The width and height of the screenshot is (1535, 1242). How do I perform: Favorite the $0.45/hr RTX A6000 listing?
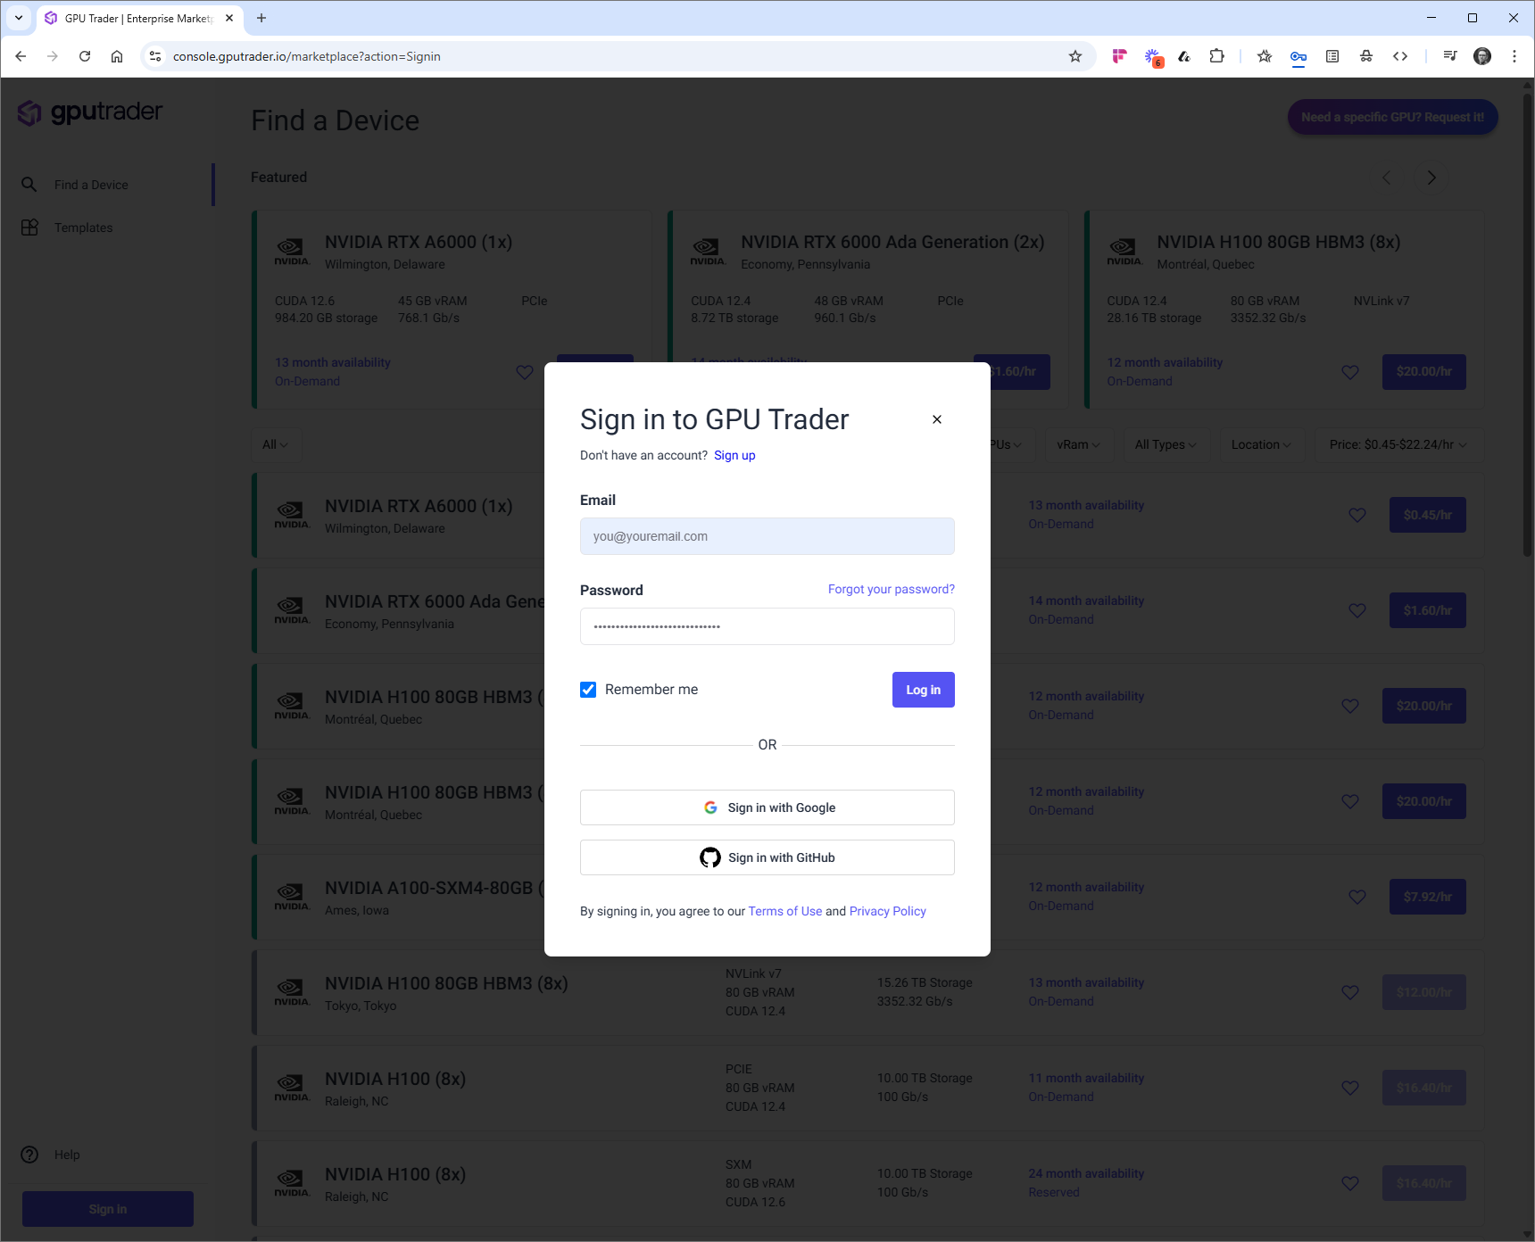[1357, 515]
